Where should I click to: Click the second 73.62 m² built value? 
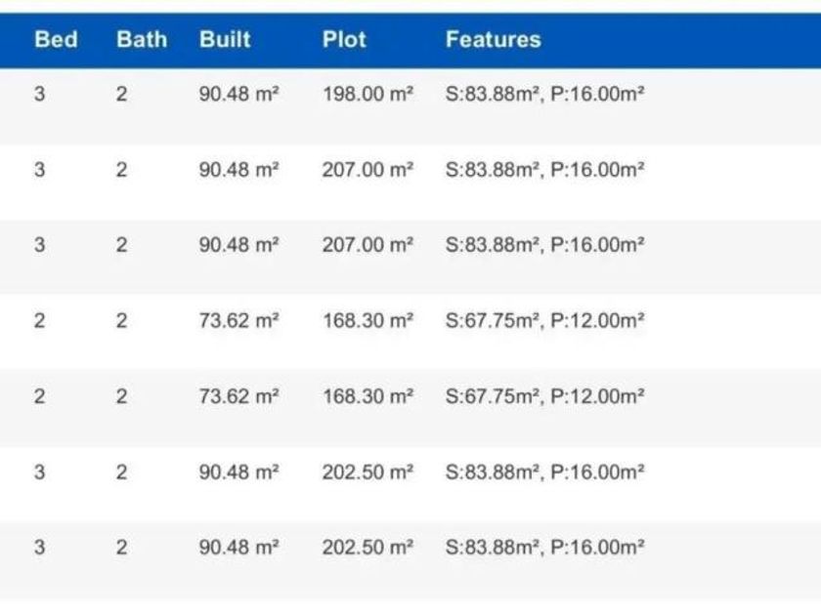pyautogui.click(x=238, y=396)
